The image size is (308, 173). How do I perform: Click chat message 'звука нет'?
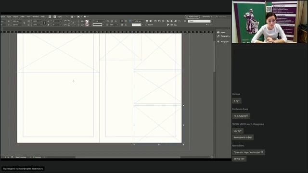[239, 159]
